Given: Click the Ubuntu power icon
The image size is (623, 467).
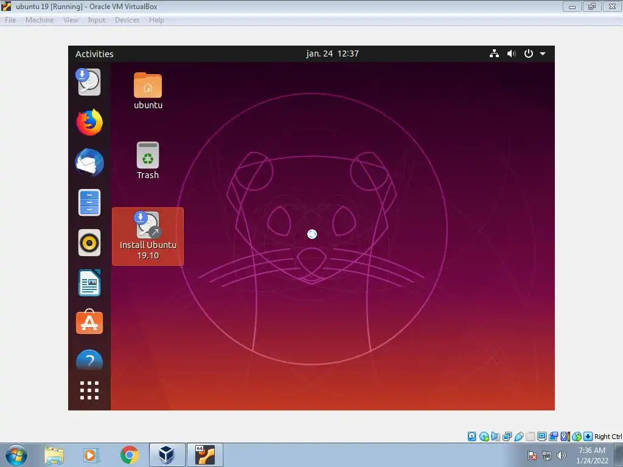Looking at the screenshot, I should [529, 54].
